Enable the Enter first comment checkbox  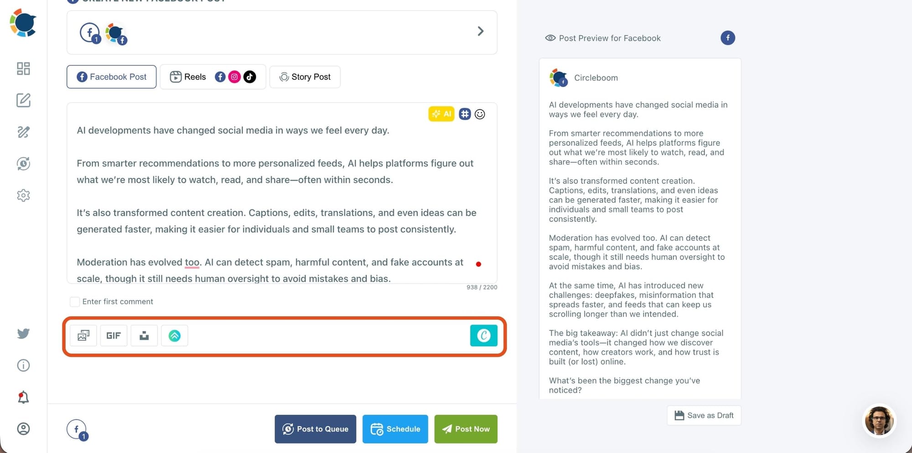pos(75,302)
